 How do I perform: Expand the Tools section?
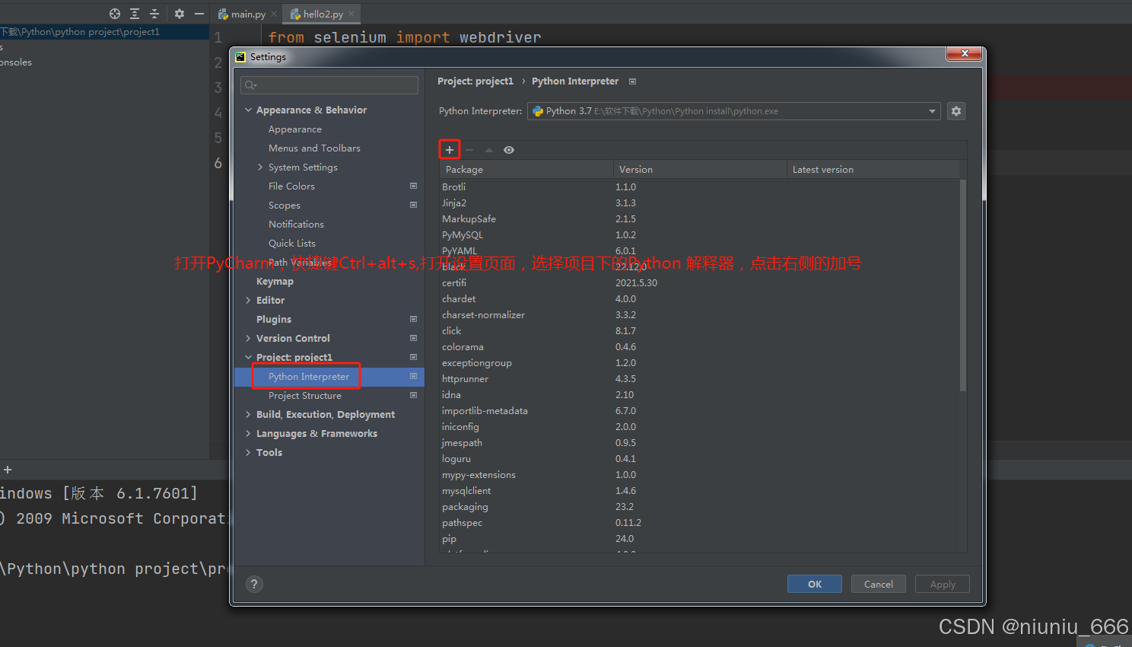click(248, 453)
